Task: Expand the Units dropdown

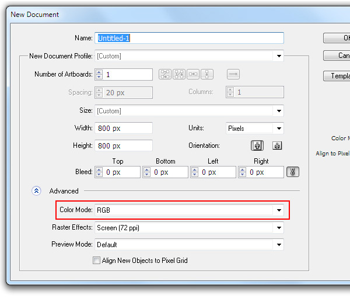Action: tap(279, 129)
